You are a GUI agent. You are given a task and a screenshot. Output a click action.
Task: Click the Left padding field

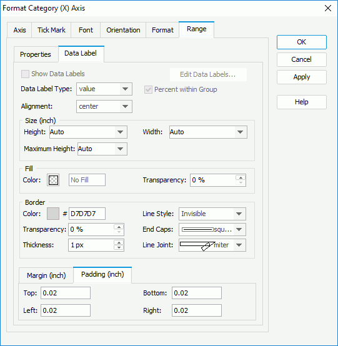(66, 310)
